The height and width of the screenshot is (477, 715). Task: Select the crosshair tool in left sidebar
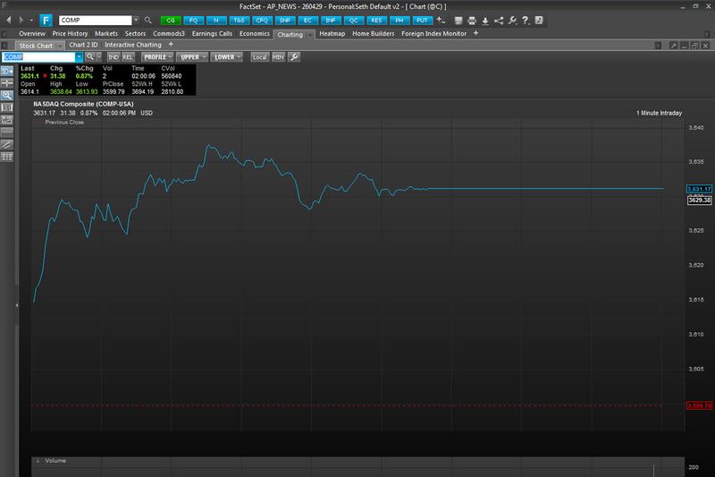7,81
